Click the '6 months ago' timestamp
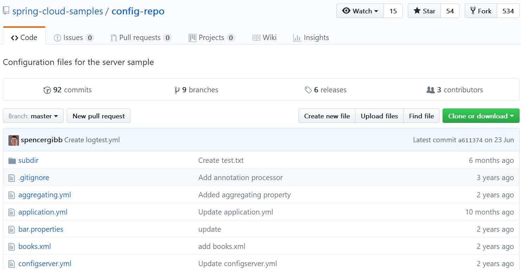The height and width of the screenshot is (270, 521). 491,160
